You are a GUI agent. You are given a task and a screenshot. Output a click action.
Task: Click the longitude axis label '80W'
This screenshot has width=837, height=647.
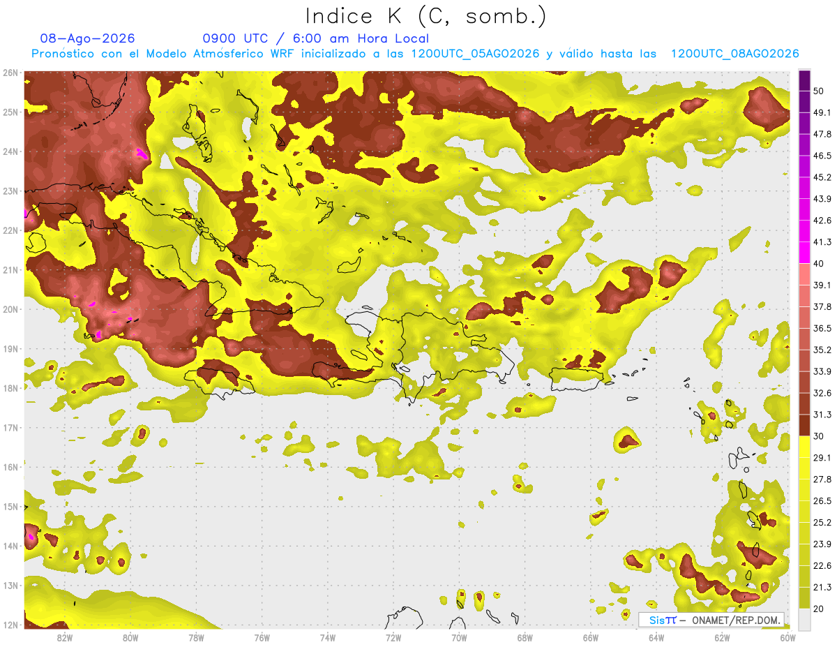130,637
